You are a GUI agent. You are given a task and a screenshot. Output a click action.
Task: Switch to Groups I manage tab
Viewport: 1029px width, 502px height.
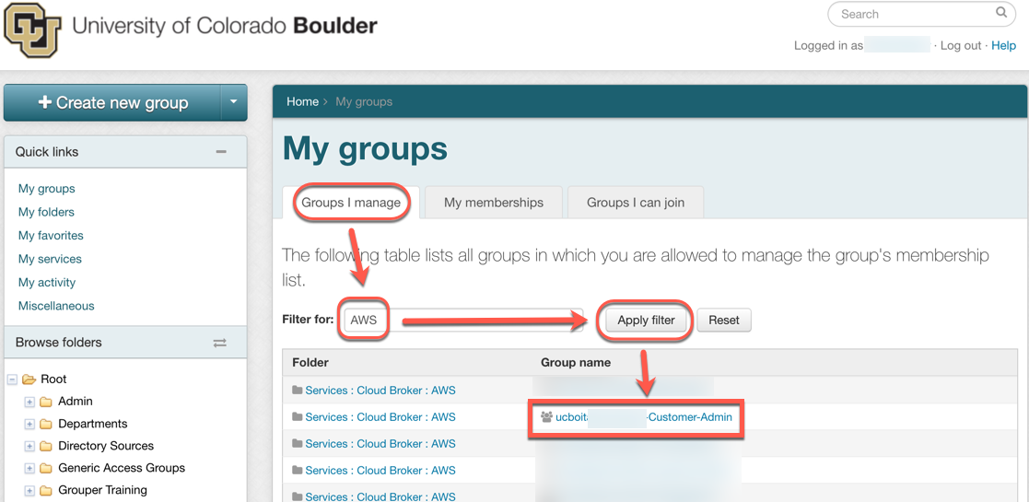pos(351,203)
